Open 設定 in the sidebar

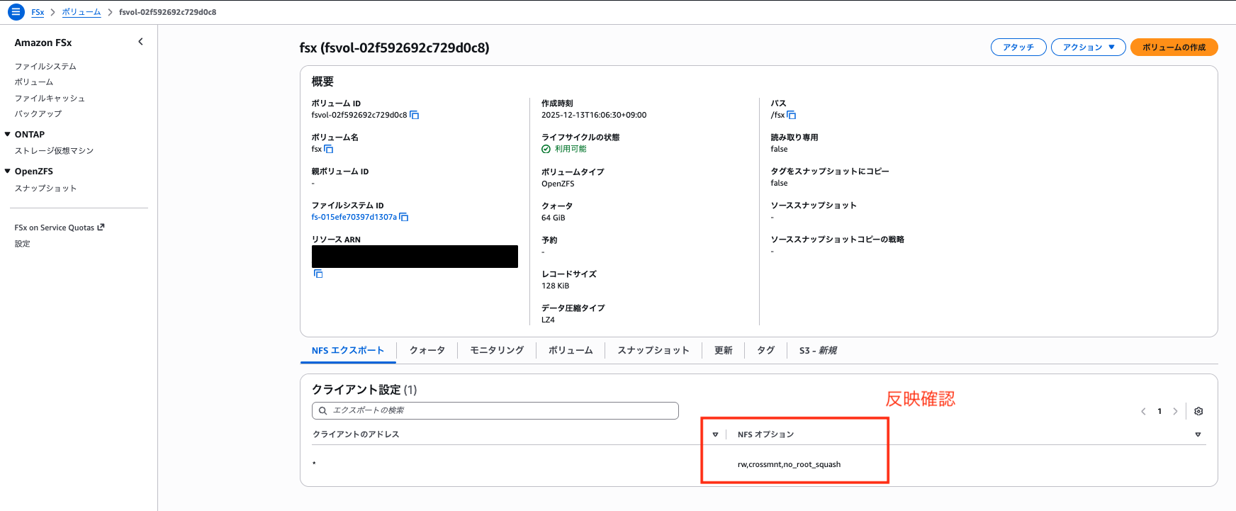[x=22, y=244]
